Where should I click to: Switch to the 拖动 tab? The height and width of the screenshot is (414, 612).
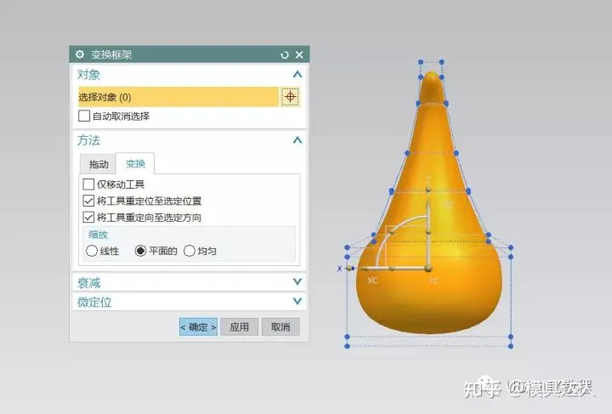pyautogui.click(x=99, y=164)
